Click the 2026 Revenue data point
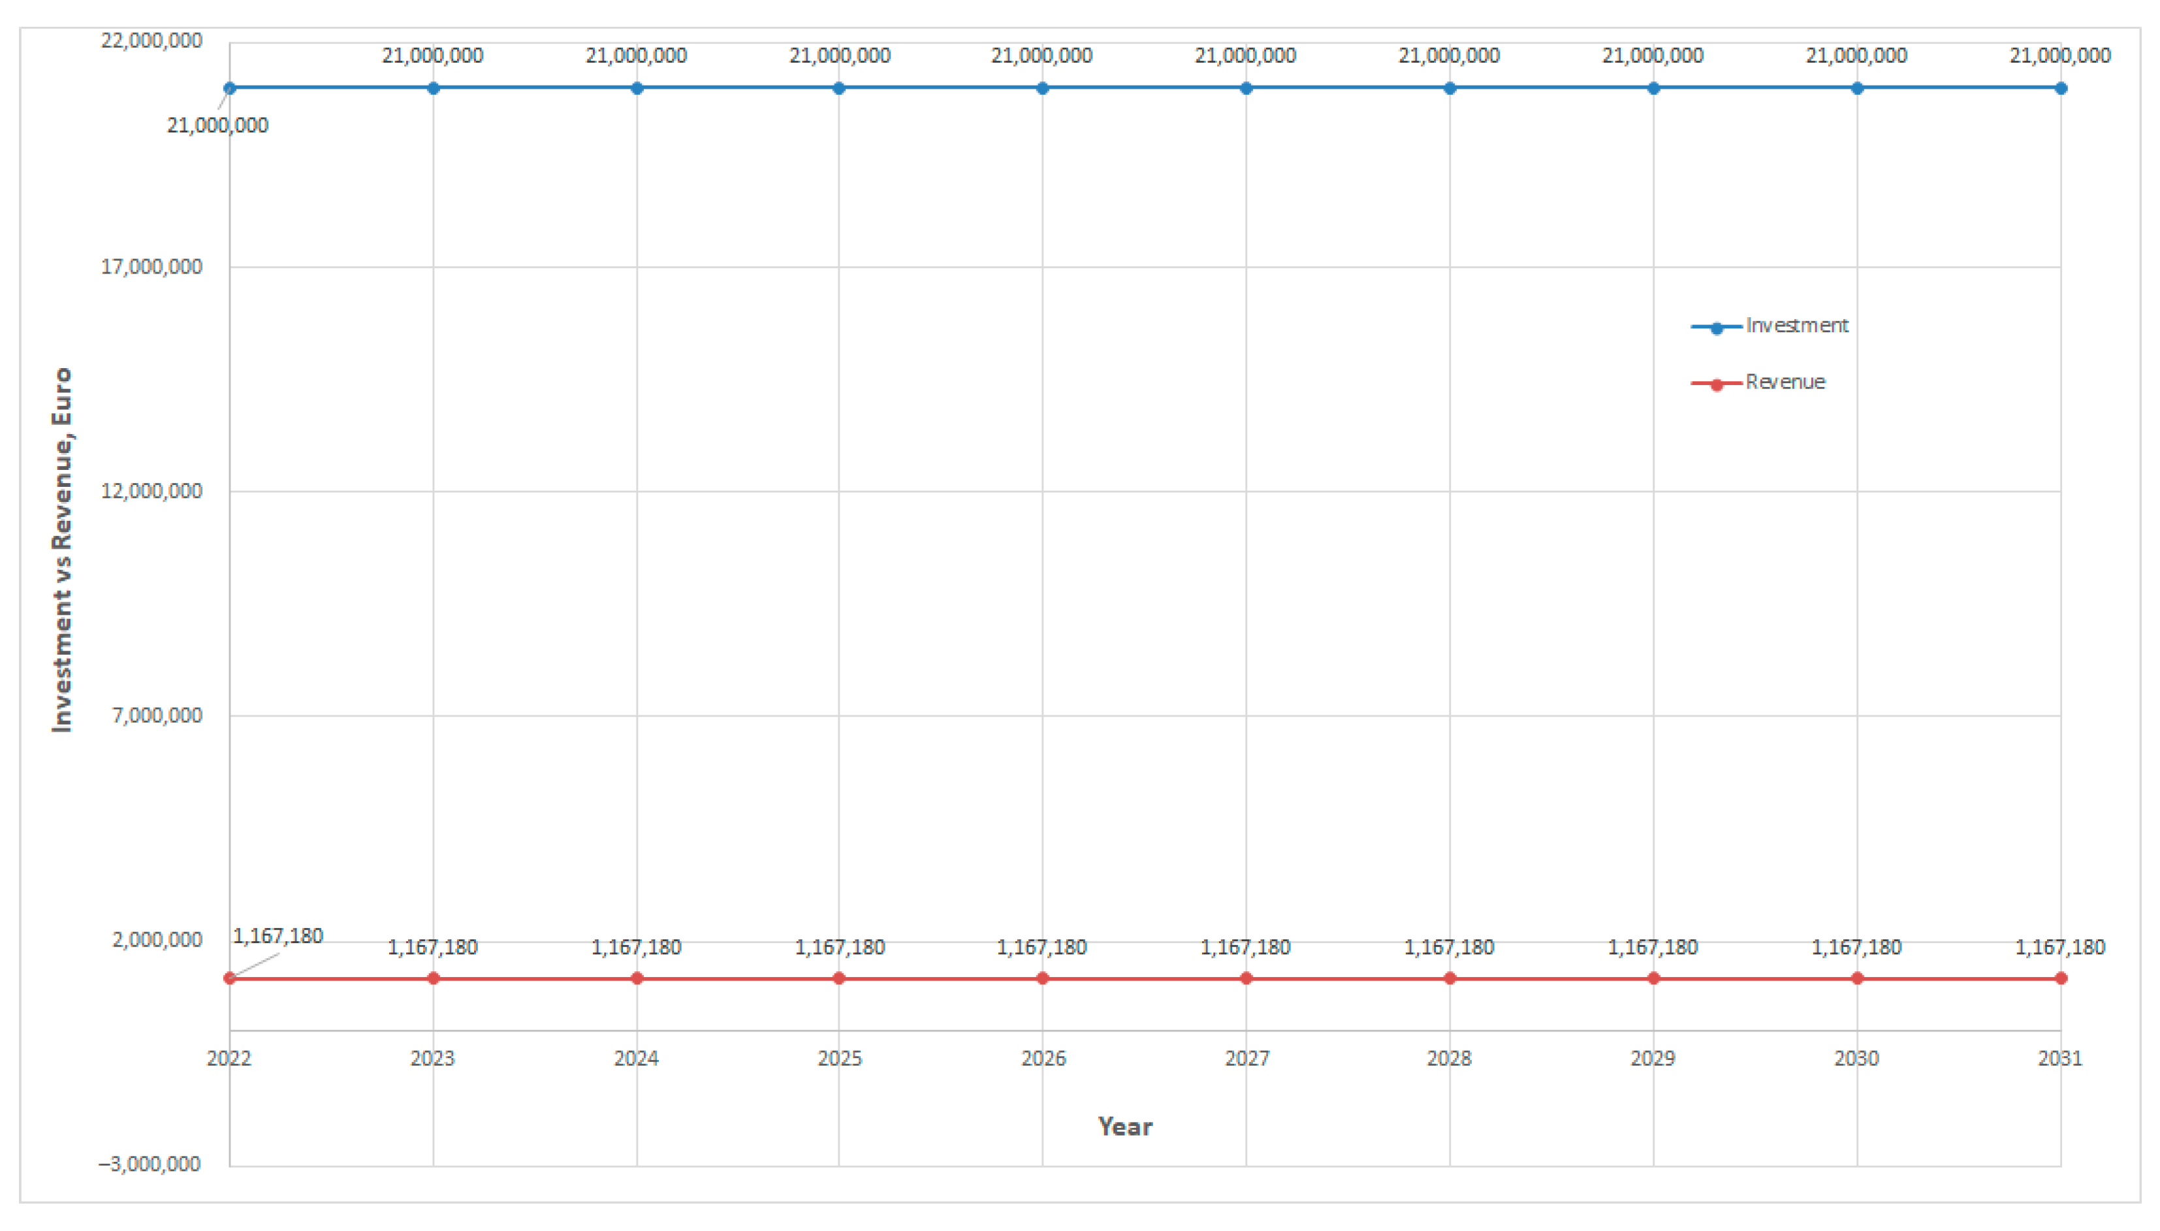The height and width of the screenshot is (1231, 2160). [1042, 978]
